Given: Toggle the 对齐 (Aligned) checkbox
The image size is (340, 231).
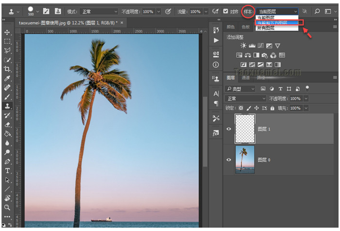Looking at the screenshot, I should pos(226,11).
